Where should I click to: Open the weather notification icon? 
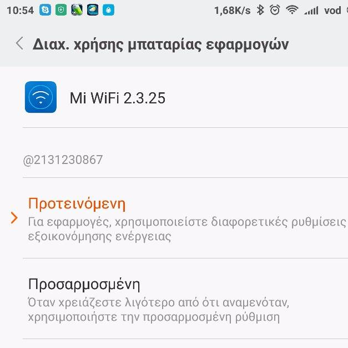coord(93,10)
